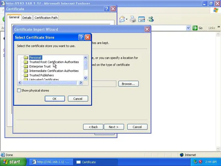
Task: Open the Messenger icon in IE toolbar
Action: [x=151, y=19]
